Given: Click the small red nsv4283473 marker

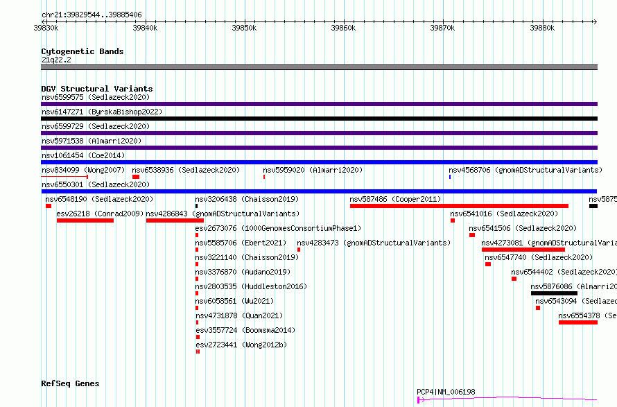Looking at the screenshot, I should 299,250.
